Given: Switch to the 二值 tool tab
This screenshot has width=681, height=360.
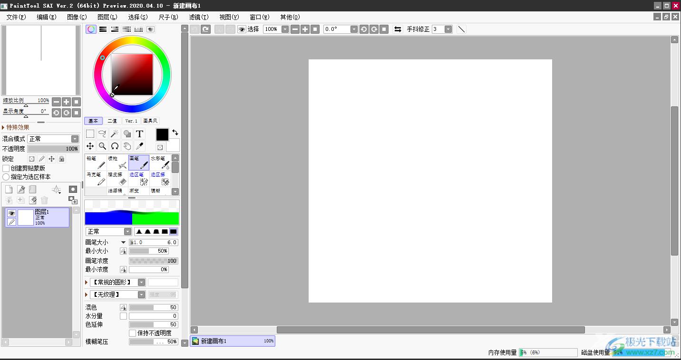Looking at the screenshot, I should tap(112, 121).
